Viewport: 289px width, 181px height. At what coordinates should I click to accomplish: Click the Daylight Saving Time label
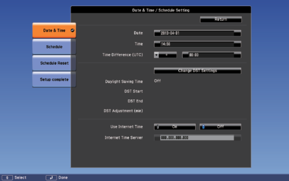click(x=124, y=82)
